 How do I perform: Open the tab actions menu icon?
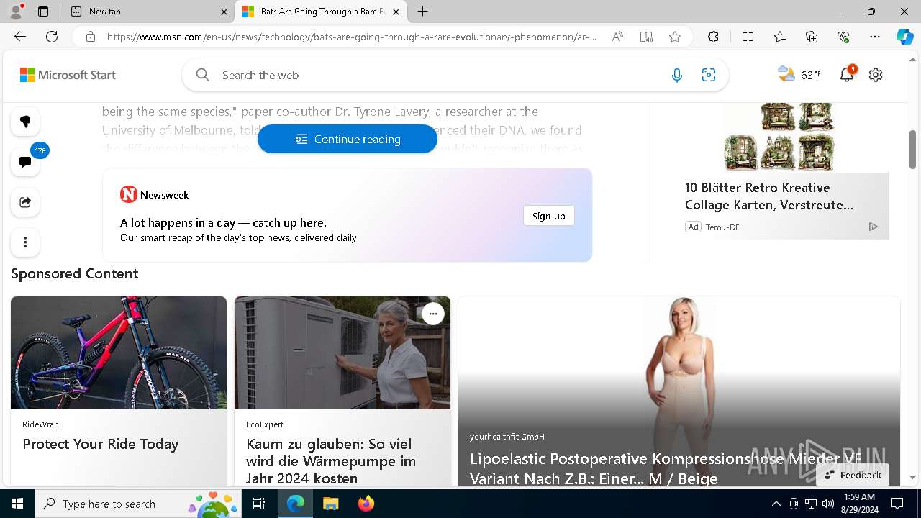click(x=43, y=12)
